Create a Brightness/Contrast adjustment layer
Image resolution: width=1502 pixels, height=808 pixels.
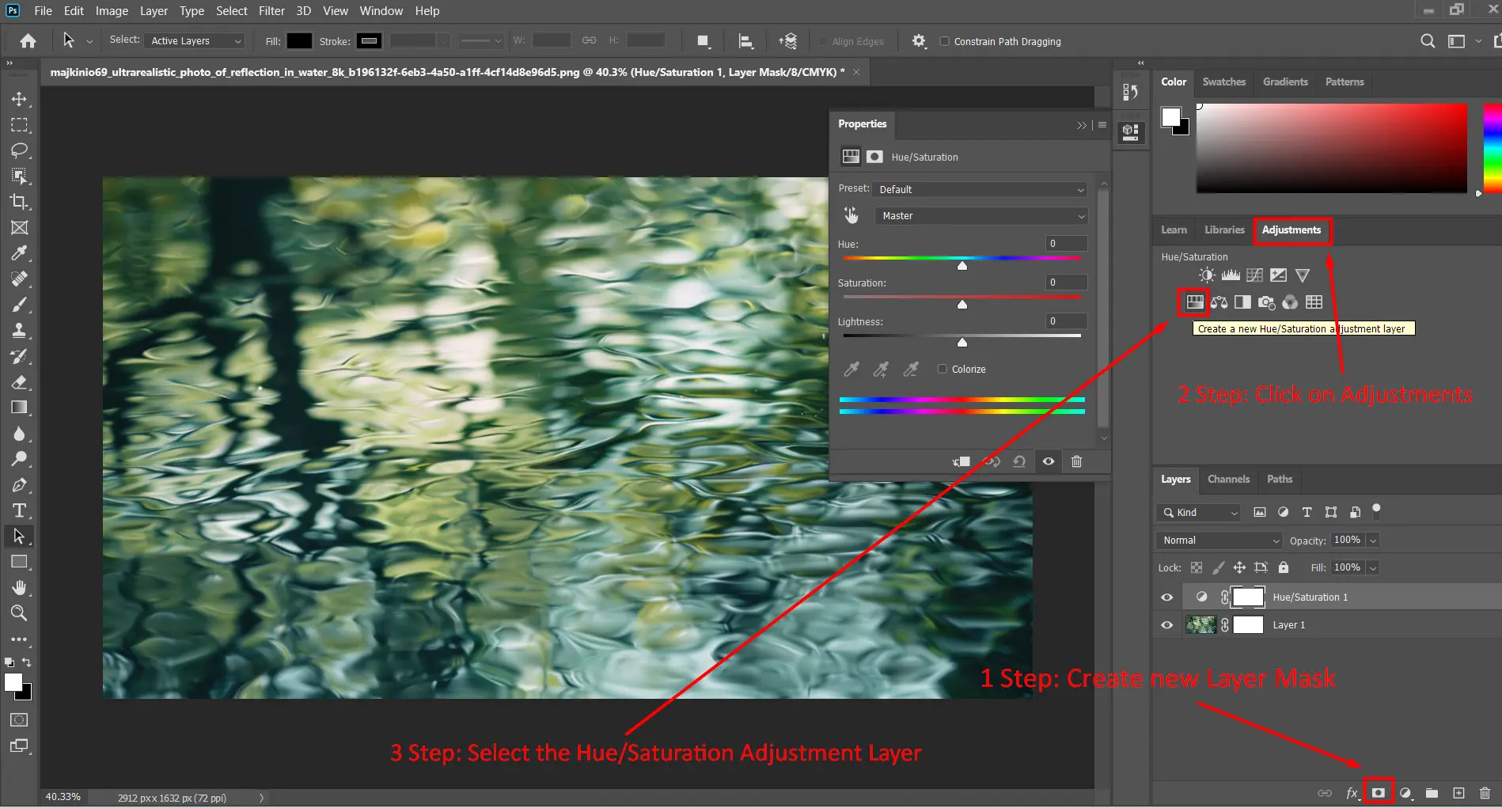tap(1206, 275)
